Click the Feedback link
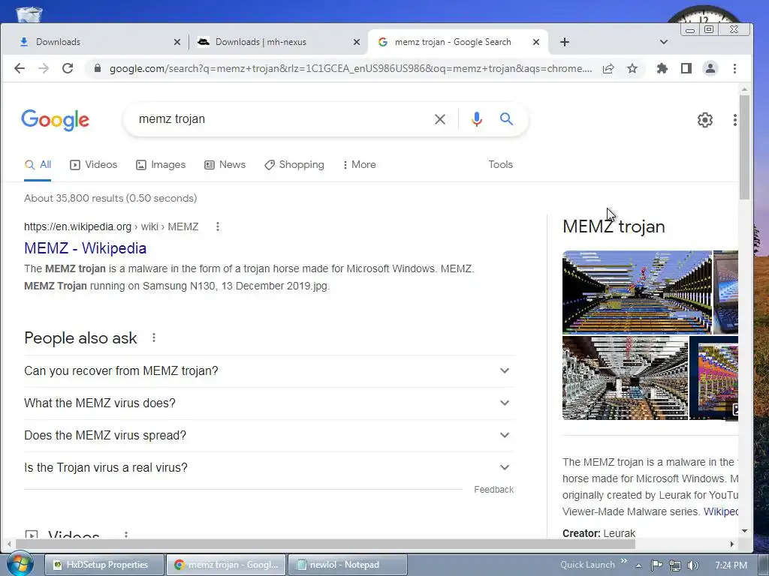The height and width of the screenshot is (576, 769). 494,489
